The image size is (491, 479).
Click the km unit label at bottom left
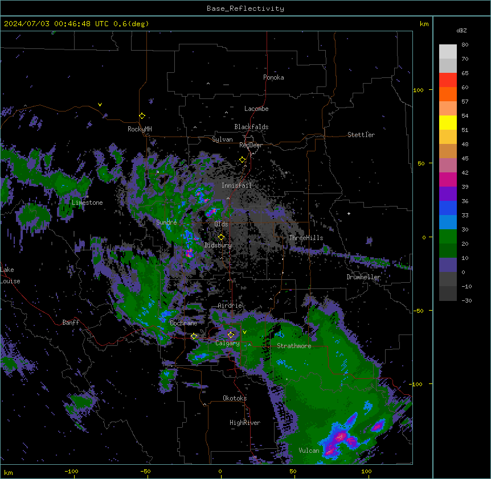point(9,473)
